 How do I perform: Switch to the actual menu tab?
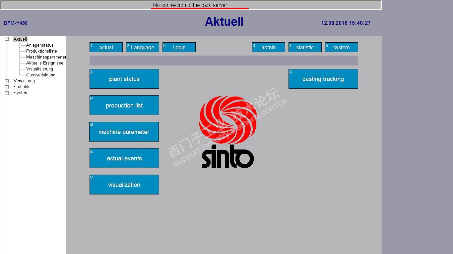click(x=106, y=47)
